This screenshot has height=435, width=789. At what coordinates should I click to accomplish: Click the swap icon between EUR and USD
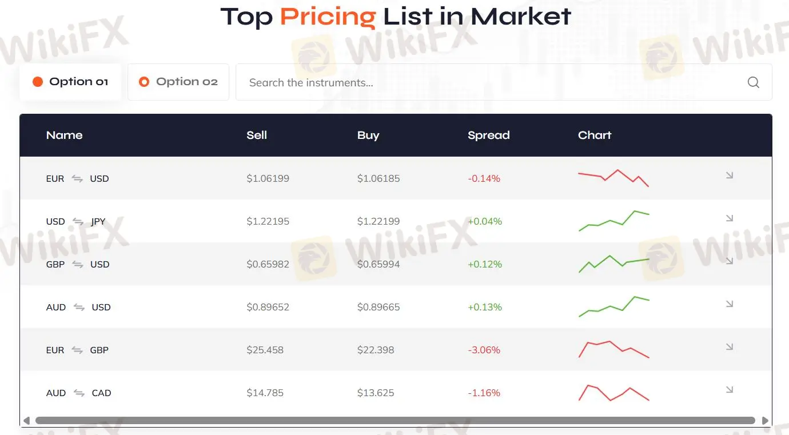(77, 178)
